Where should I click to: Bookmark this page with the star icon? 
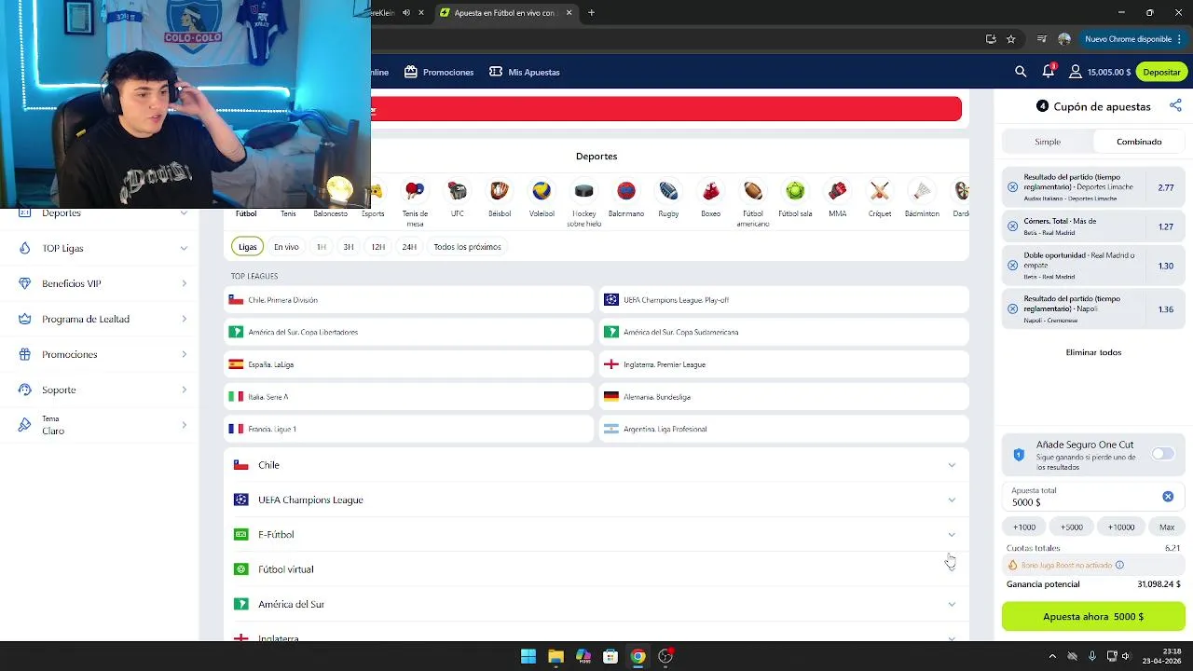pyautogui.click(x=1011, y=39)
